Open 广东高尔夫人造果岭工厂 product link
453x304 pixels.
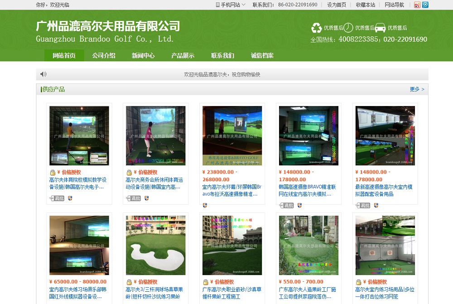[308, 293]
